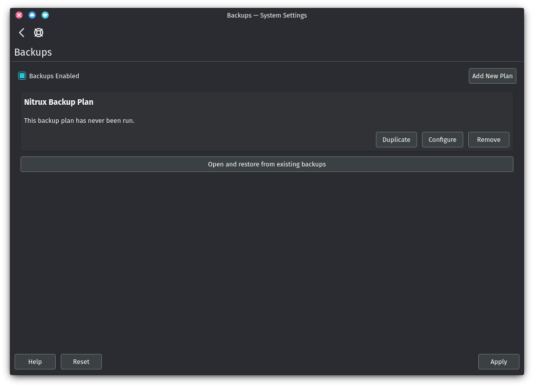Image resolution: width=534 pixels, height=387 pixels.
Task: Click the Backups lifebuoy icon in the header
Action: 39,33
